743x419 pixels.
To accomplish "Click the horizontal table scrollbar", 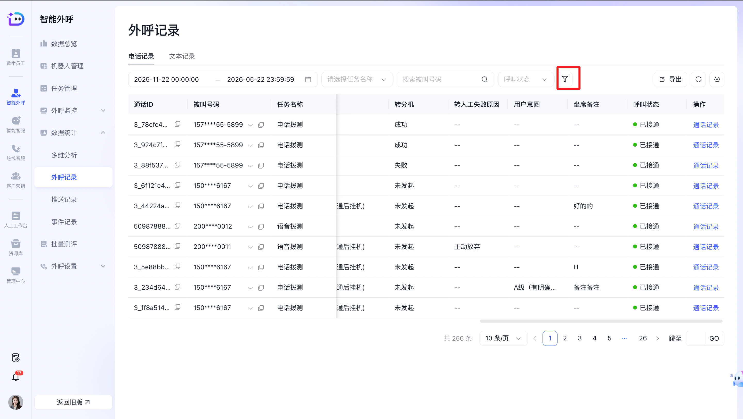I will [x=601, y=321].
